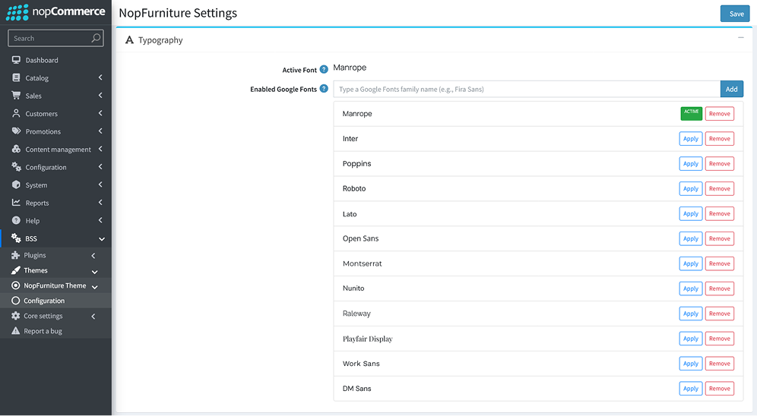Remove the Inter font

point(719,139)
